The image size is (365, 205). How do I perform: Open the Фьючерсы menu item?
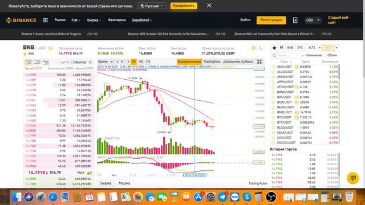tap(116, 20)
